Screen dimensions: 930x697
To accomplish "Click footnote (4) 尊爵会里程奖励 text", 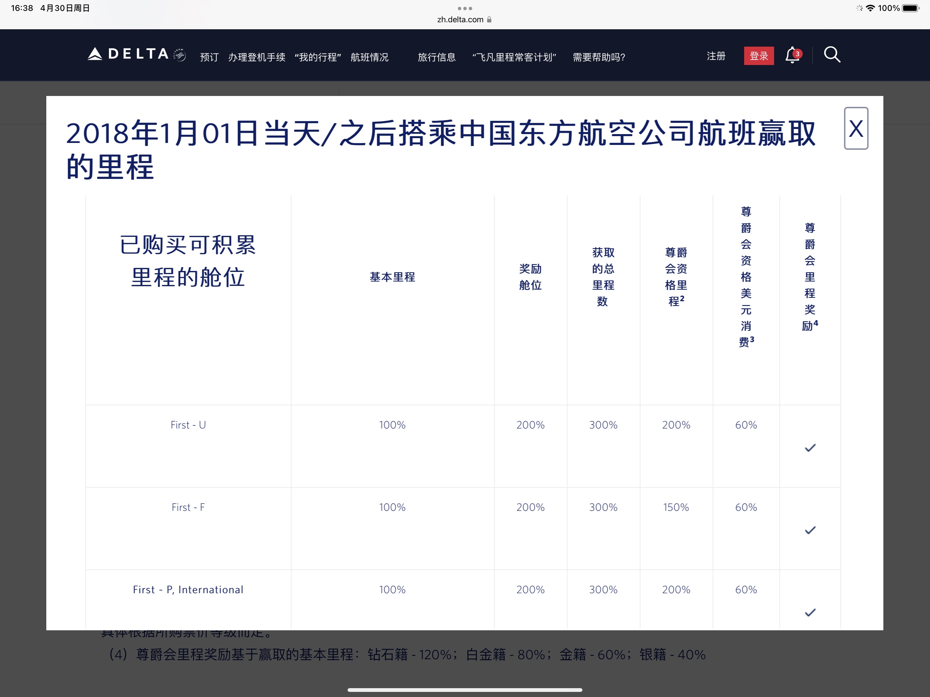I will tap(407, 654).
